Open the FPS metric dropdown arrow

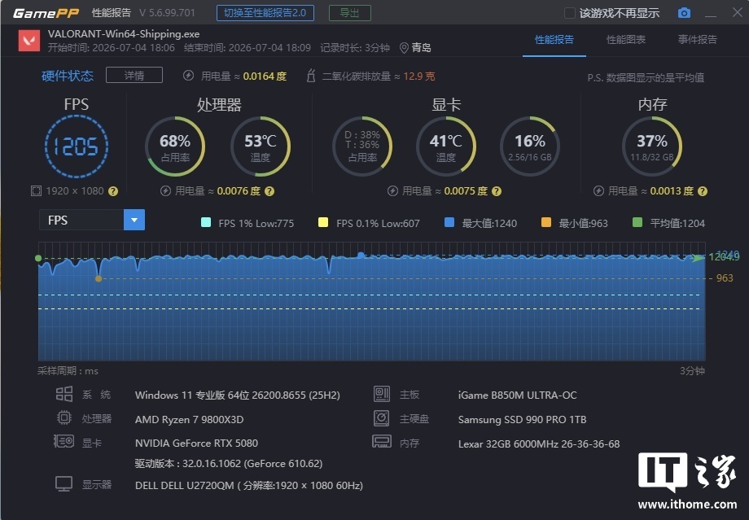(x=134, y=220)
